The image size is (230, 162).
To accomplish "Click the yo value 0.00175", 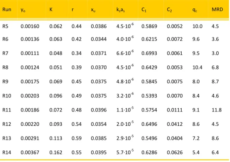I will click(30, 82).
